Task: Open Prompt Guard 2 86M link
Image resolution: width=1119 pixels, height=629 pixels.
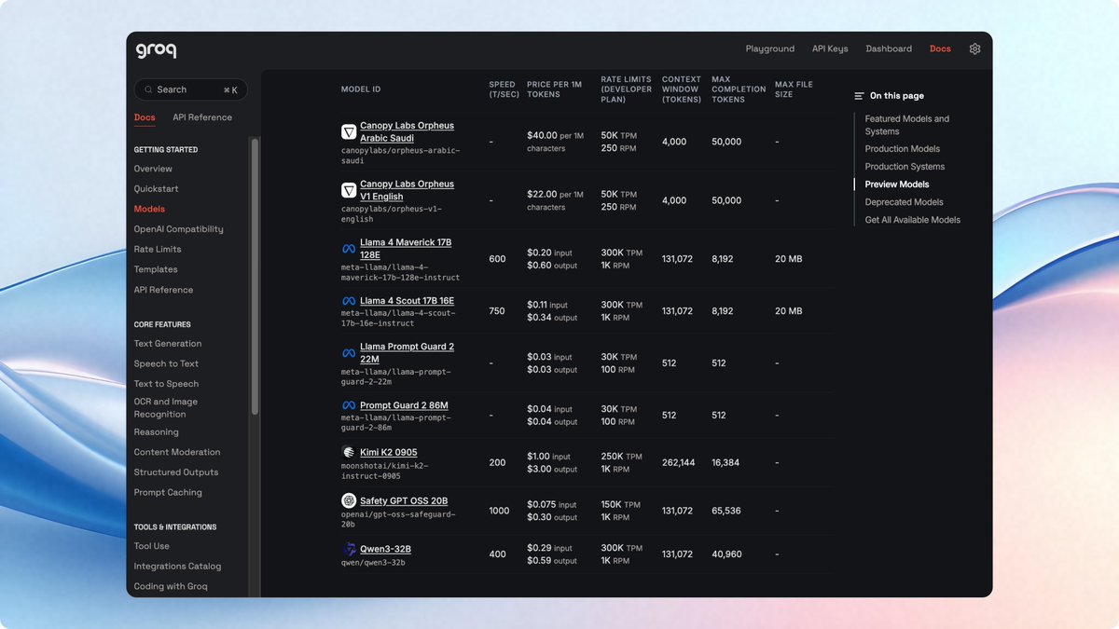Action: point(404,405)
